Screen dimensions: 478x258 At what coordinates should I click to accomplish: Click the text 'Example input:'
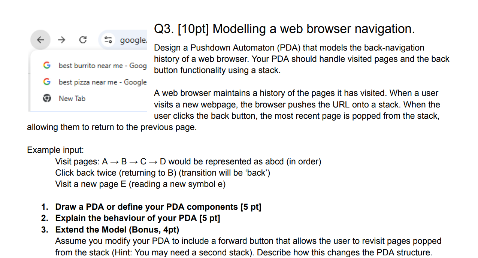[x=55, y=150]
